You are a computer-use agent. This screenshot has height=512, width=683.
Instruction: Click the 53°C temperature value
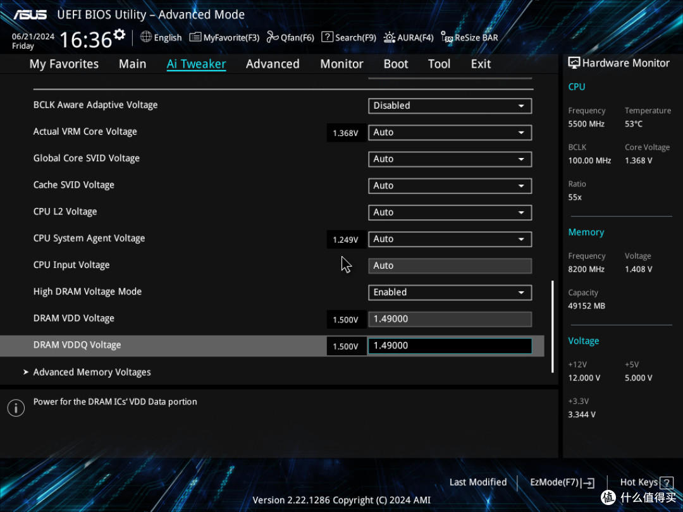click(634, 124)
